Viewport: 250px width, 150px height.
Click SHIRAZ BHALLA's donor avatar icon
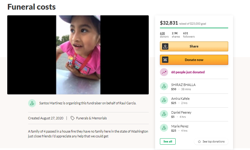[x=164, y=87]
